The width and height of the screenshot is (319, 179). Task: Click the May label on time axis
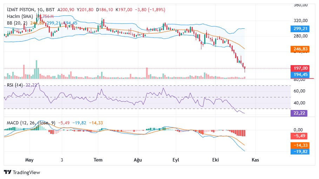coord(29,160)
